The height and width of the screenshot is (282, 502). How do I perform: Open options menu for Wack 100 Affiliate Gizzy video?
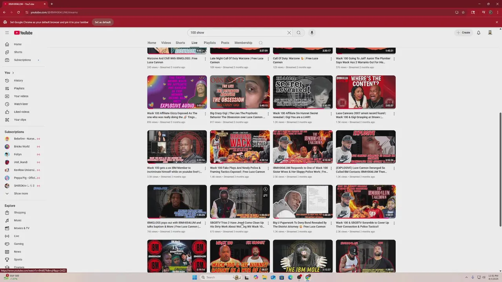[x=205, y=114]
